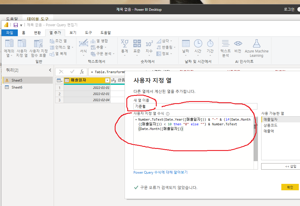Switch to the 보기 ribbon tab

click(x=73, y=33)
